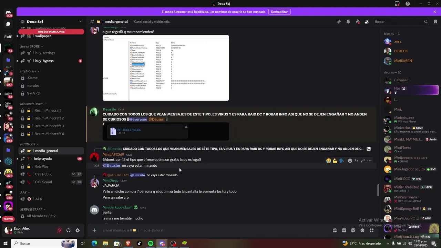Screen dimensions: 441x248
Task: Open the registry editor screenshot image
Action: (166, 68)
